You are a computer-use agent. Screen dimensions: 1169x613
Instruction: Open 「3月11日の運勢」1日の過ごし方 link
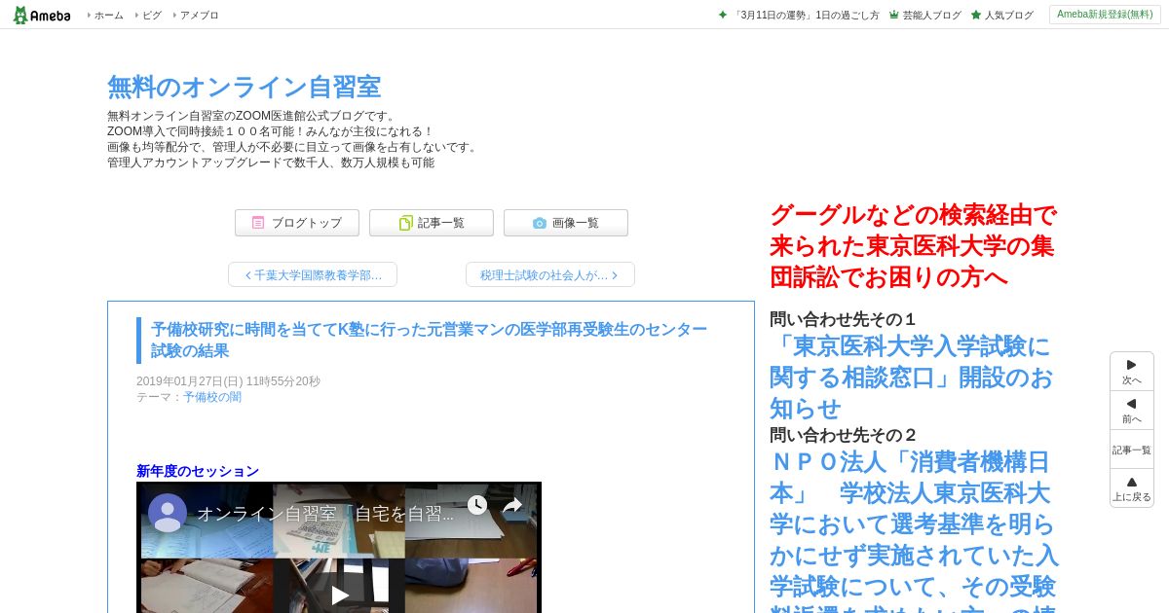point(807,16)
